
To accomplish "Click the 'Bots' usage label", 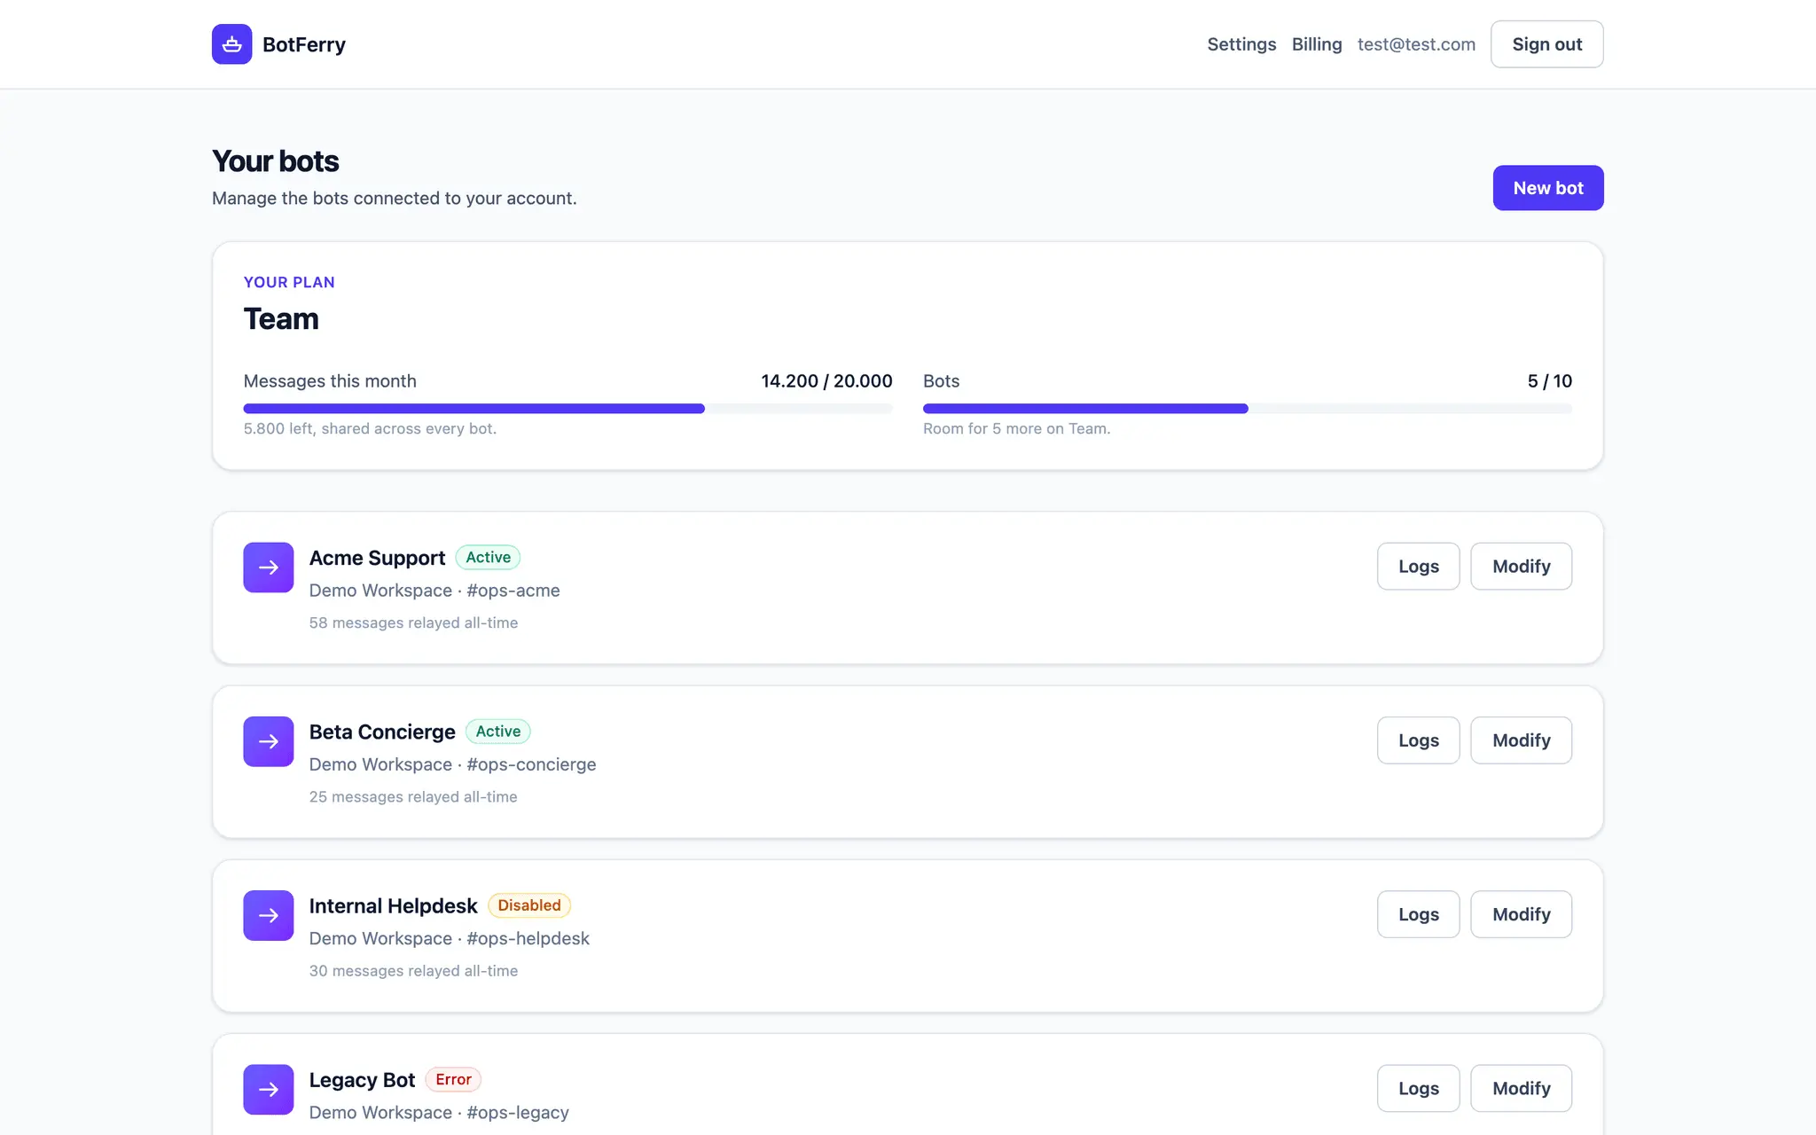I will tap(941, 381).
